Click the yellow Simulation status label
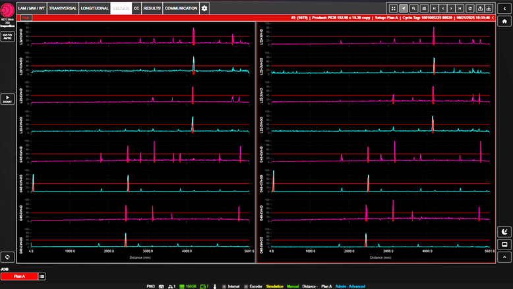513x289 pixels. coord(274,286)
